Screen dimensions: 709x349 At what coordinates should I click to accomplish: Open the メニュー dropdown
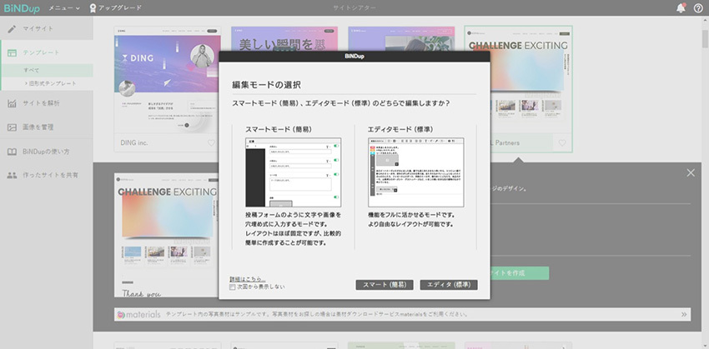(64, 7)
